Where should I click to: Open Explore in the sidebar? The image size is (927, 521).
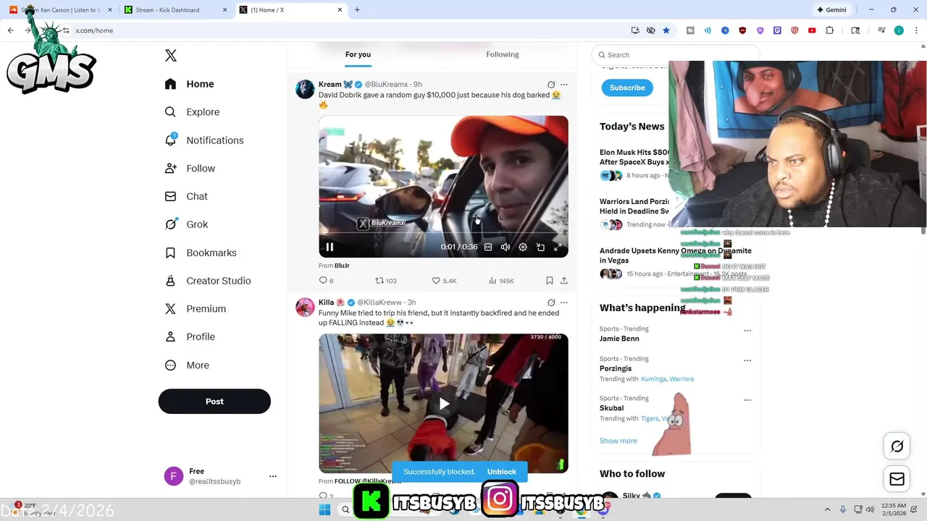pyautogui.click(x=193, y=112)
